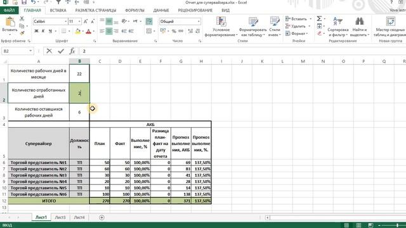Image resolution: width=406 pixels, height=228 pixels.
Task: Switch to the ФОРМУЛЫ tab
Action: pos(134,10)
